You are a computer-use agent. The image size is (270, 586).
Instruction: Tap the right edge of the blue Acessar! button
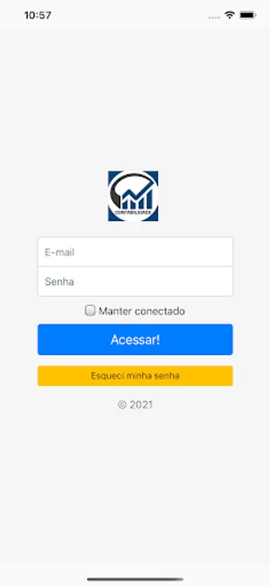(x=228, y=339)
